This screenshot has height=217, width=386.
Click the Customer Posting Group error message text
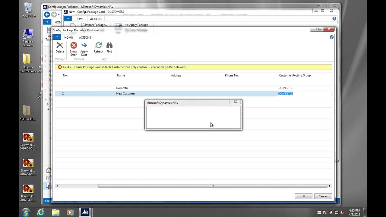click(x=125, y=67)
